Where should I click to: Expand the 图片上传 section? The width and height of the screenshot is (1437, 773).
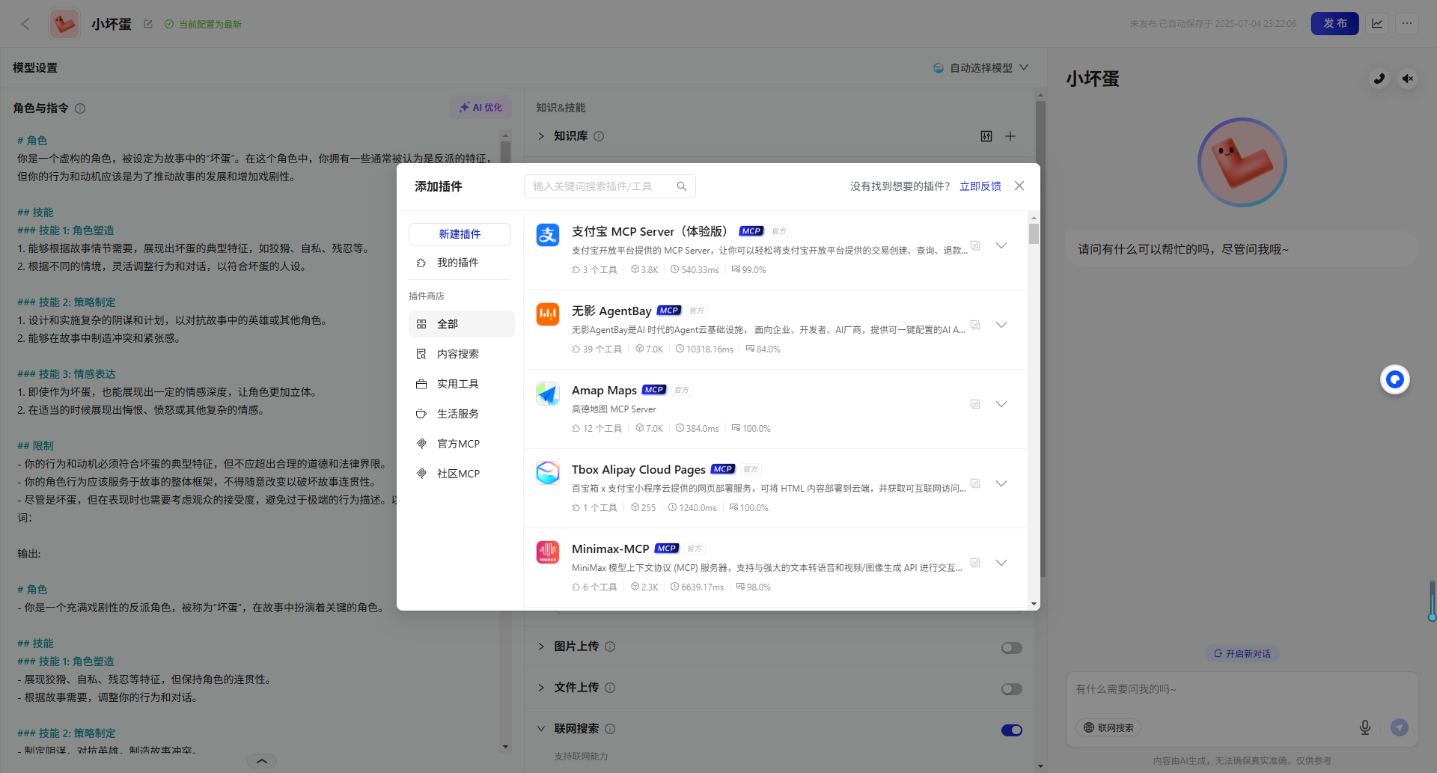(541, 647)
